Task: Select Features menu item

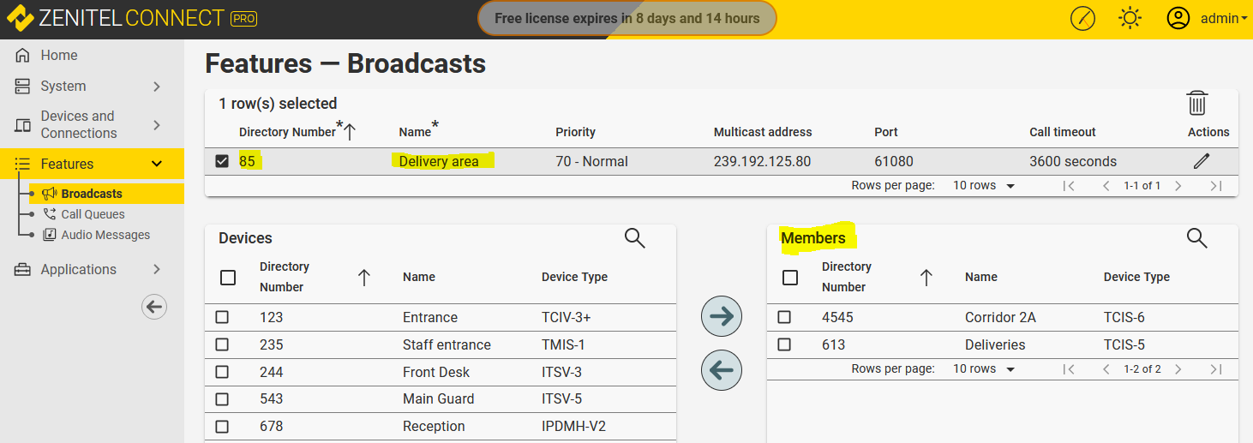Action: tap(67, 164)
